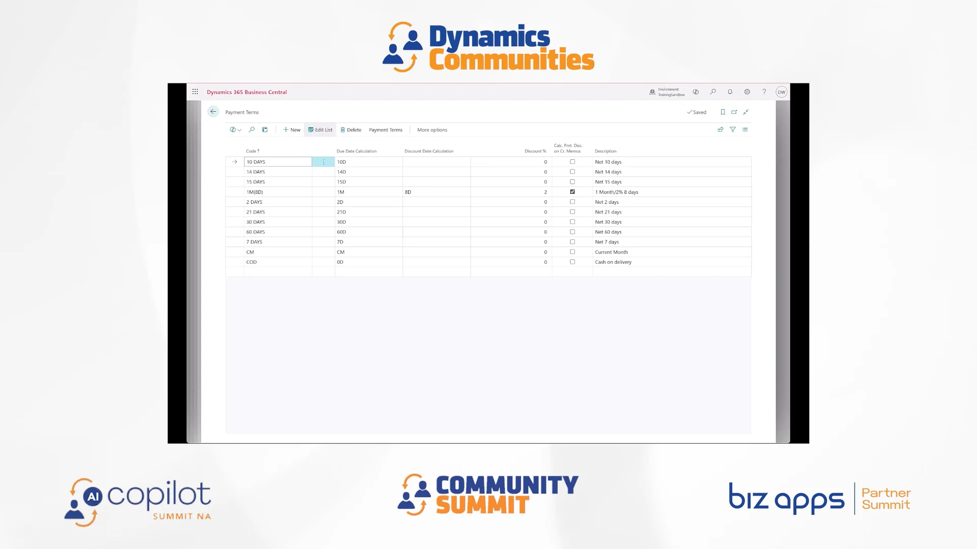Uncheck Calc. Pmt. Disc. for 1M(8D) row
Viewport: 977px width, 549px height.
[572, 192]
